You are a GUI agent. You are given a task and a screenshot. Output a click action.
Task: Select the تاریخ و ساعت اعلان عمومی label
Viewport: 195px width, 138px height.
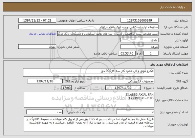point(75,21)
